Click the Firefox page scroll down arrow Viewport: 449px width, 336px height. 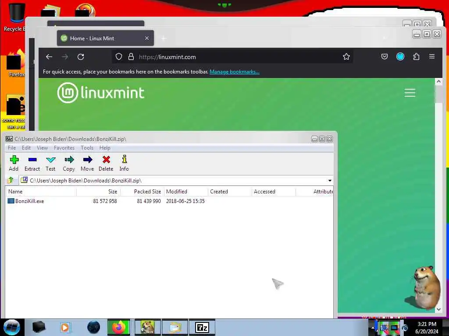click(438, 309)
